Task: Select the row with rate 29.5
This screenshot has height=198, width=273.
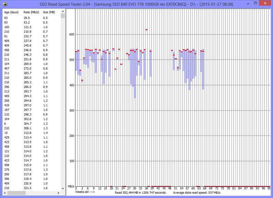Action: [32, 18]
